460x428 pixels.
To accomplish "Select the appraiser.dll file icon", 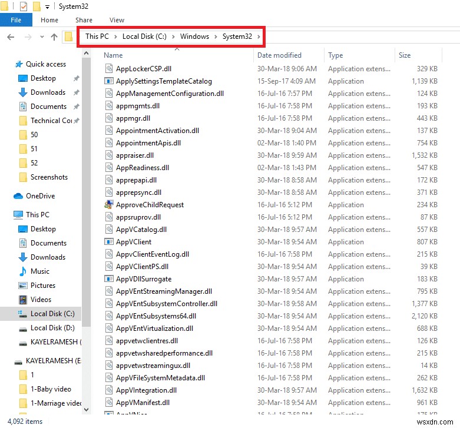I will tap(109, 155).
